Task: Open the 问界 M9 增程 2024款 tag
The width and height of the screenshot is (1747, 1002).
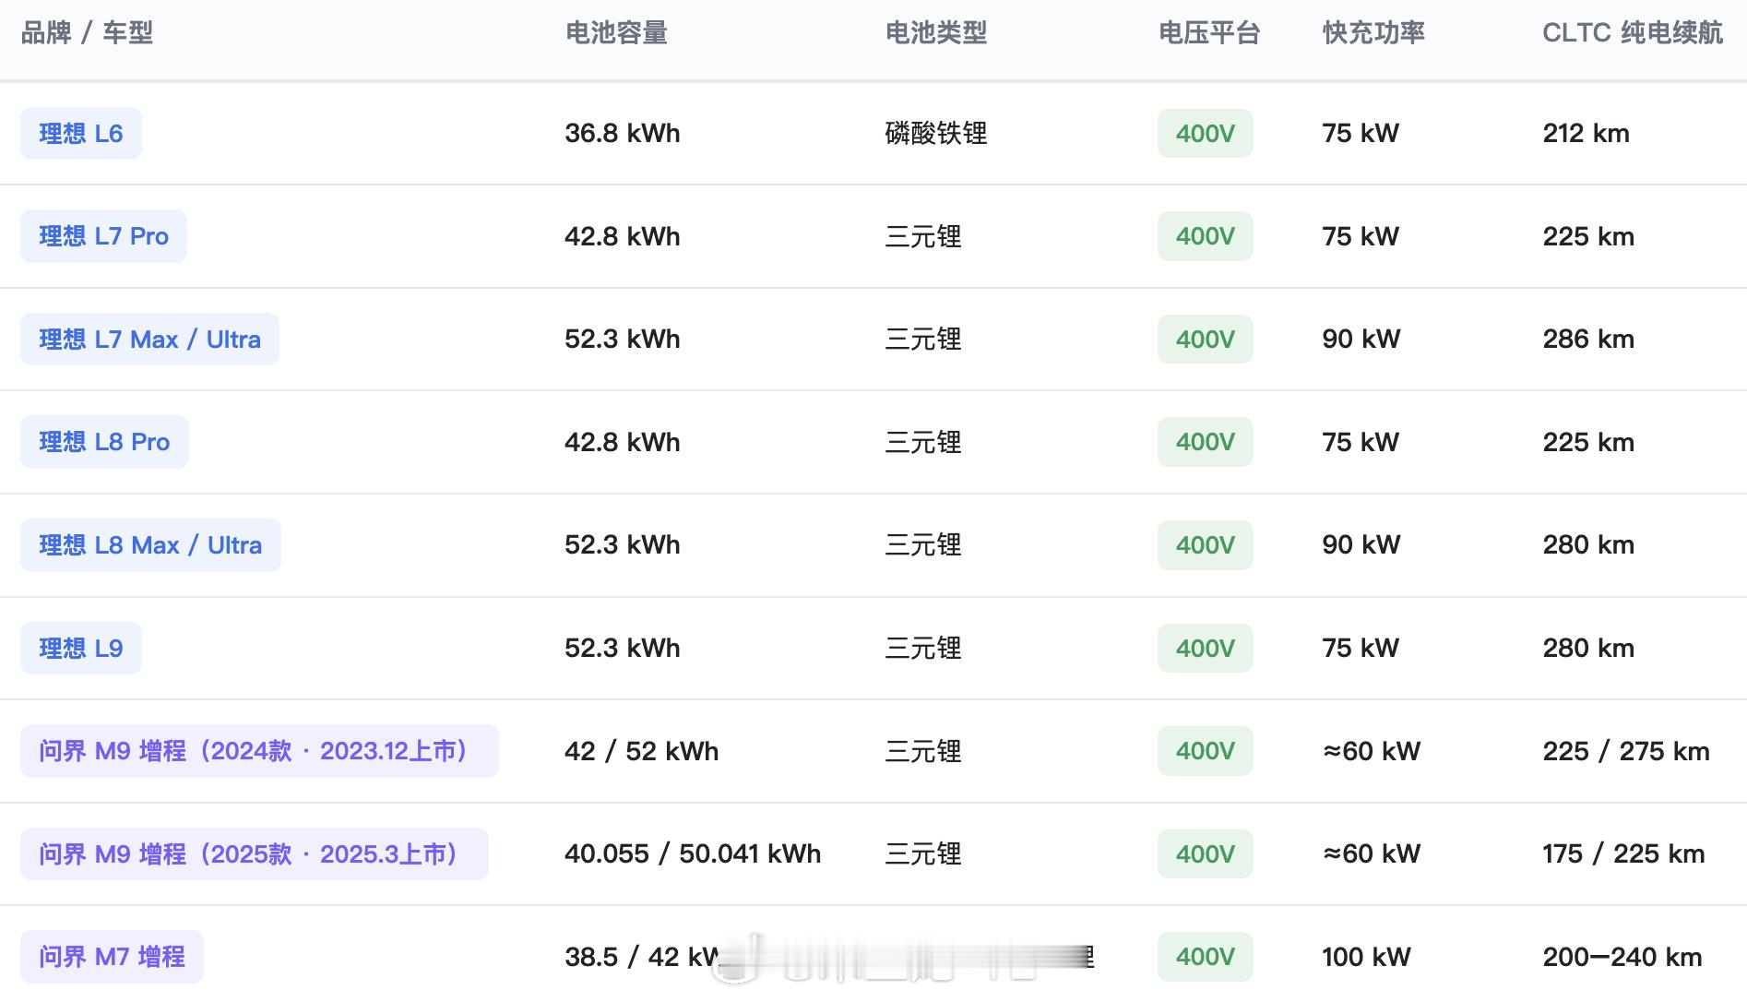Action: (259, 751)
